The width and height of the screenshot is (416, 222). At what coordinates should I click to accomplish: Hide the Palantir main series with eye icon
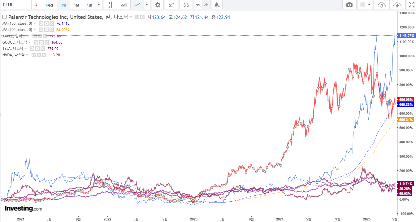(x=137, y=17)
